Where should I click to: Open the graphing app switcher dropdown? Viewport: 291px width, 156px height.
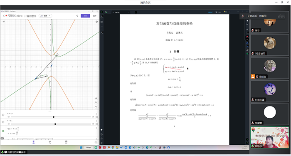pos(45,16)
